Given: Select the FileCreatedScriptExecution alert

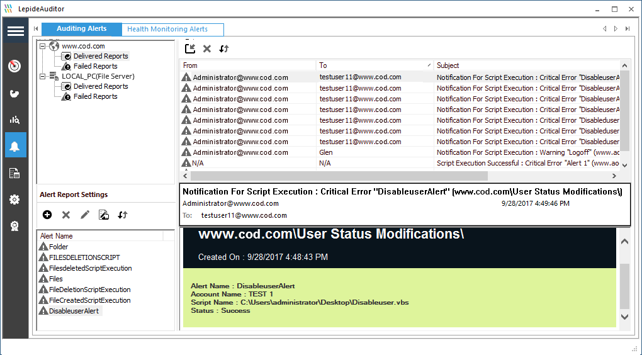Looking at the screenshot, I should 89,300.
